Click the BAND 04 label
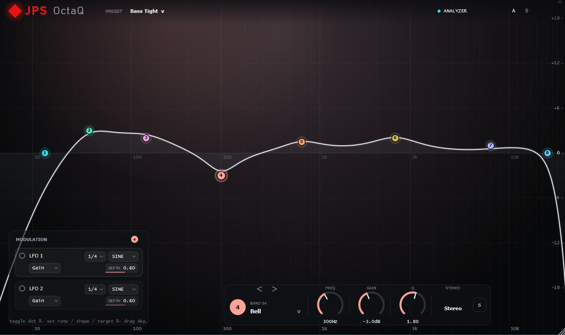 pyautogui.click(x=259, y=304)
